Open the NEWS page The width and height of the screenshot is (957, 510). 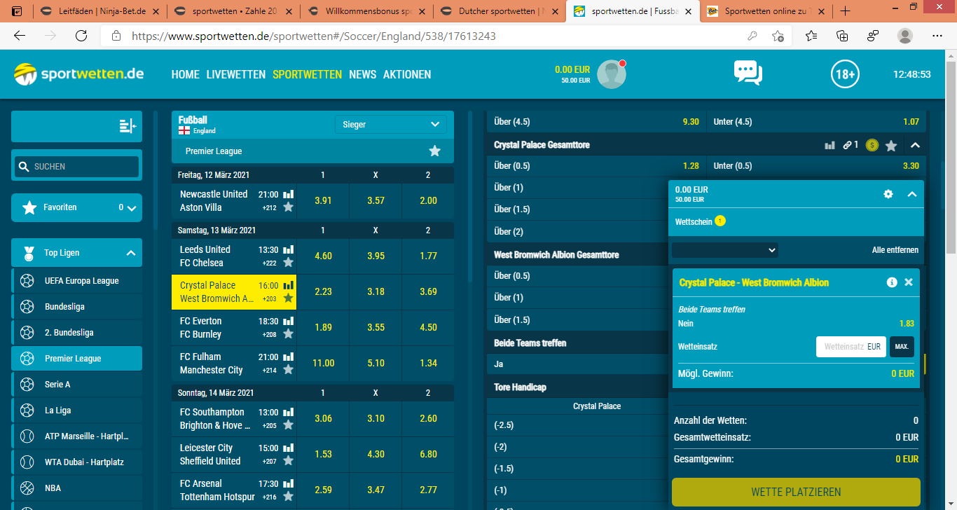(x=363, y=74)
